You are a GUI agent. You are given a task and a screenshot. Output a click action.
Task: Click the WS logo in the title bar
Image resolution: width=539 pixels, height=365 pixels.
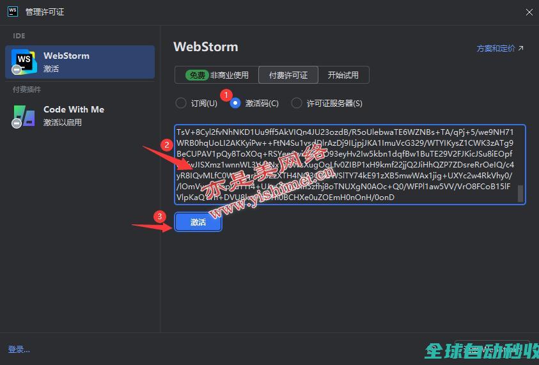[x=12, y=12]
